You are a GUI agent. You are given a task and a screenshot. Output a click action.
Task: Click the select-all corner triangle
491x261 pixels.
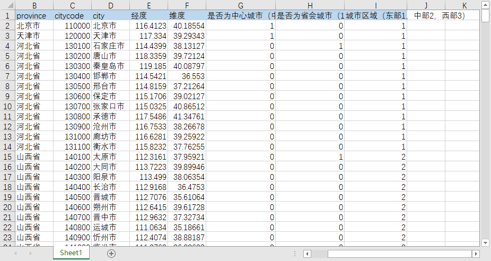point(8,5)
